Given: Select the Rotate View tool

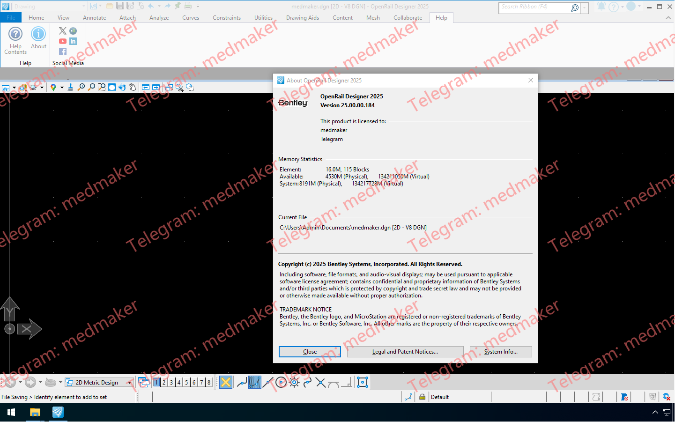Looking at the screenshot, I should point(123,87).
